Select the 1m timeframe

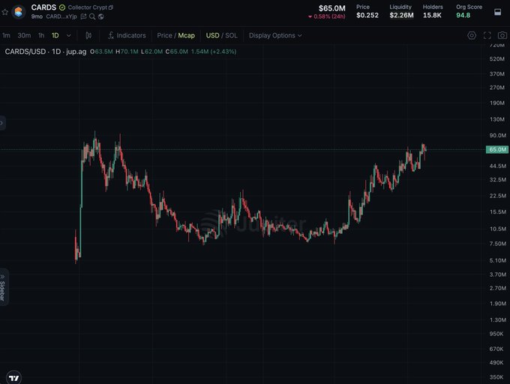point(6,35)
